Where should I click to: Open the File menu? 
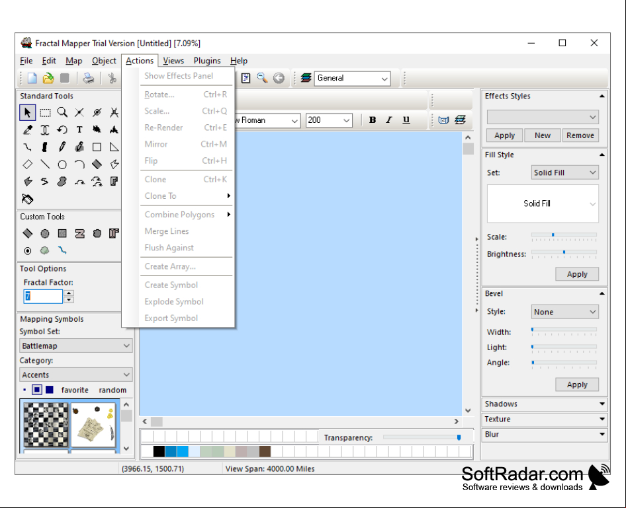(x=26, y=61)
